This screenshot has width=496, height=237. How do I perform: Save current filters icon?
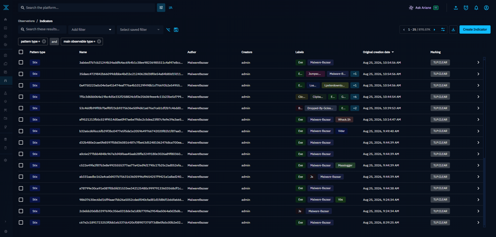176,30
